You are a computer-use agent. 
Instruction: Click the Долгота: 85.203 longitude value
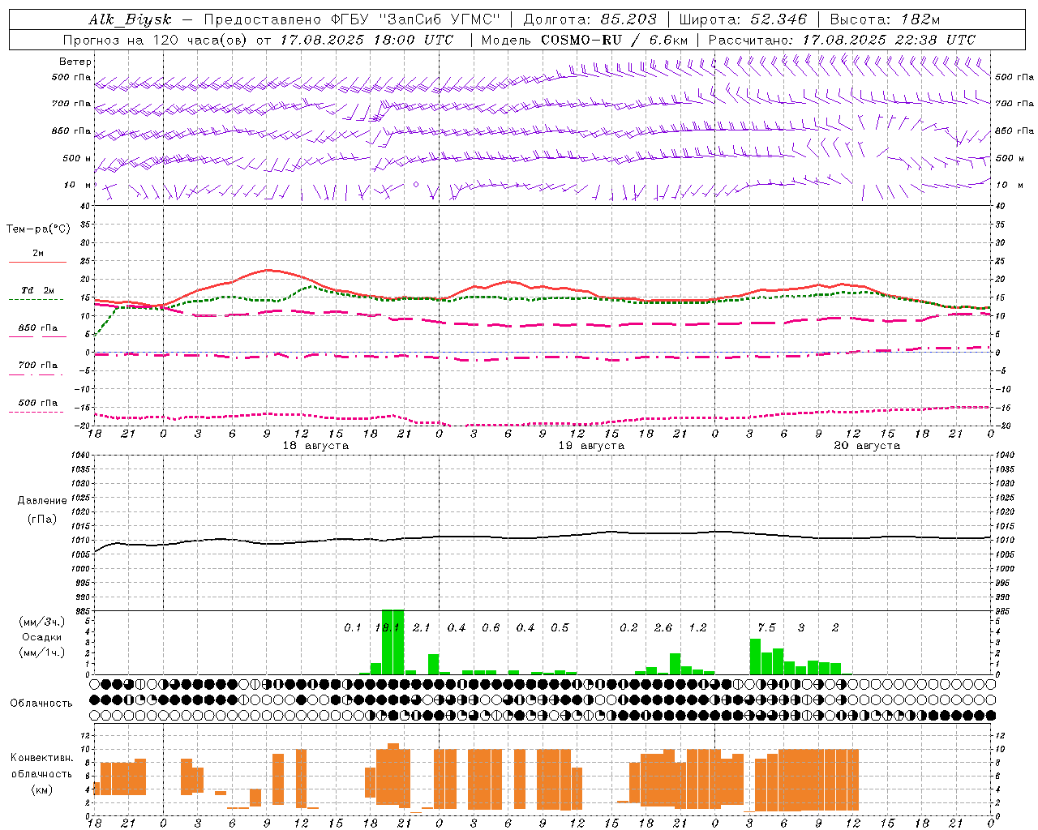click(590, 19)
